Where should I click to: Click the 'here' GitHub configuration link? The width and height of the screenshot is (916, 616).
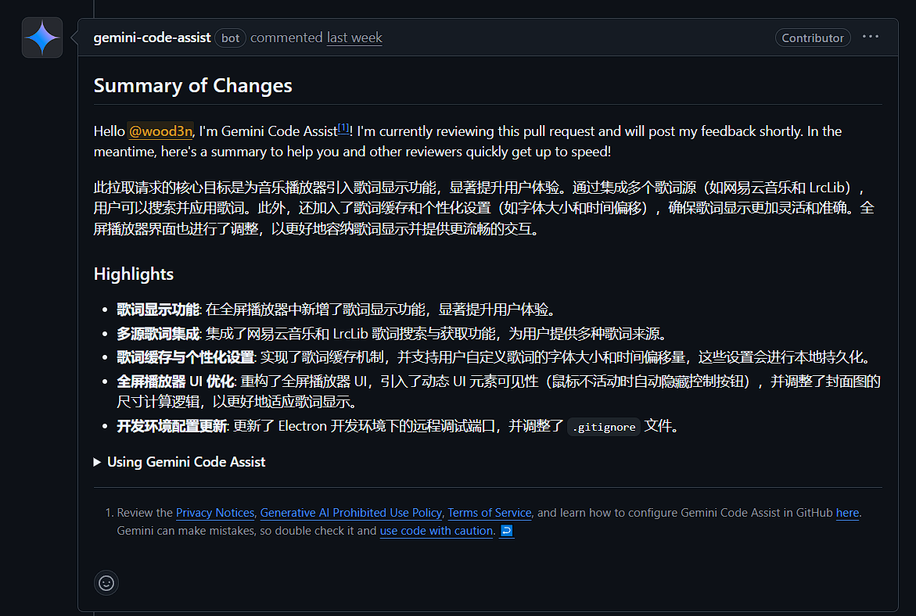pos(847,513)
